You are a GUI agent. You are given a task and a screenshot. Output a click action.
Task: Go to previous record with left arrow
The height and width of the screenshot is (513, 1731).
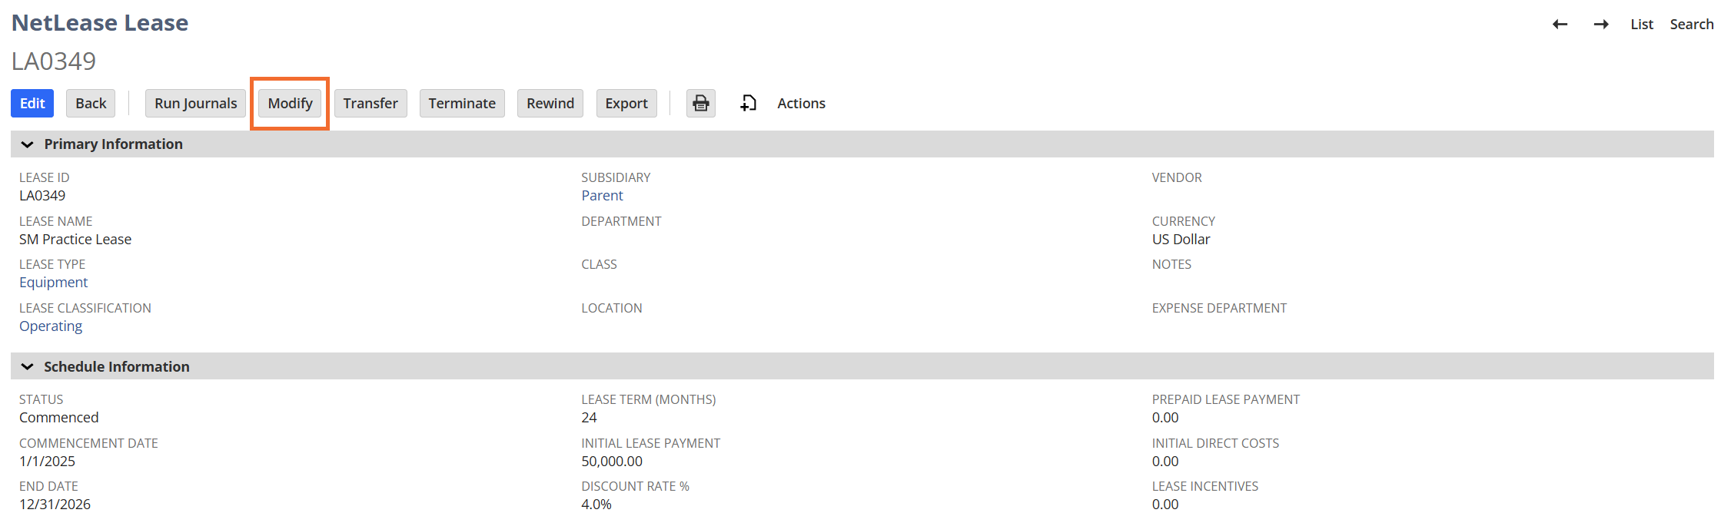click(1560, 25)
